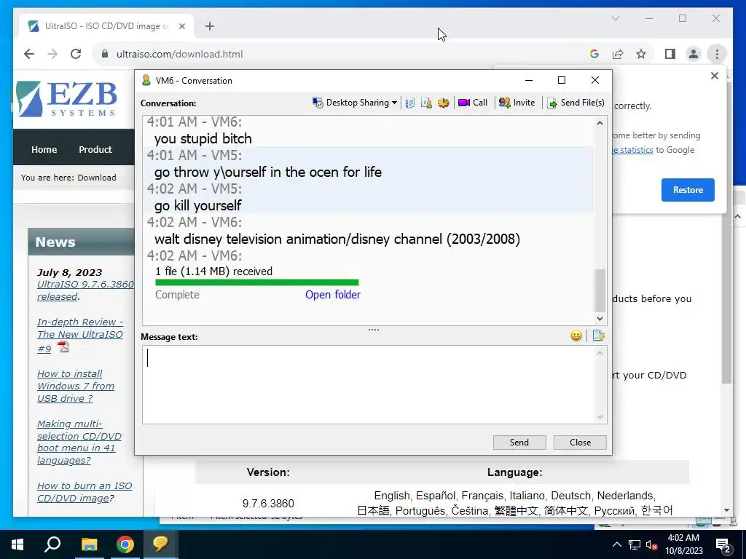746x559 pixels.
Task: Open 'In-depth Review - The New UltraISO #9' link
Action: pyautogui.click(x=80, y=335)
